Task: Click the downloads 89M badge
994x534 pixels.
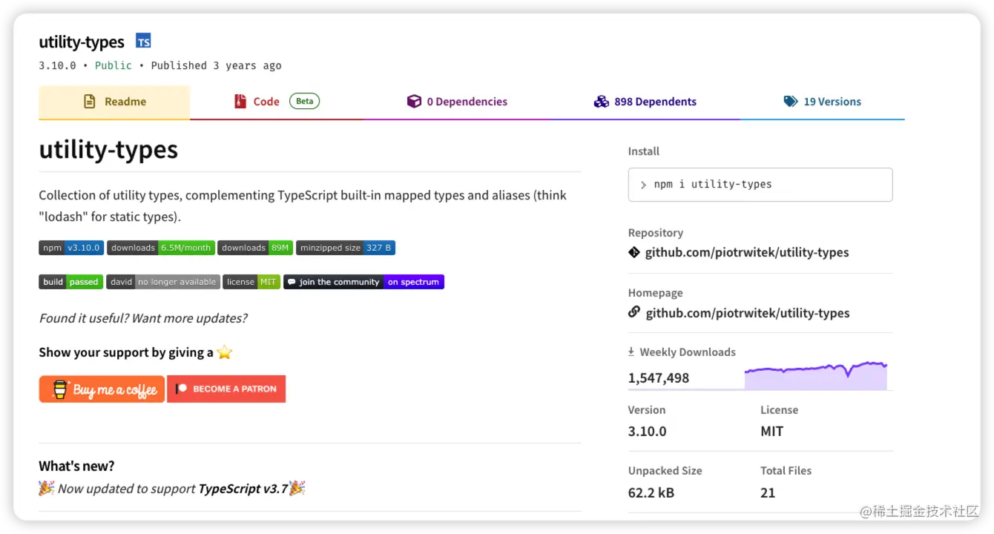Action: 255,248
